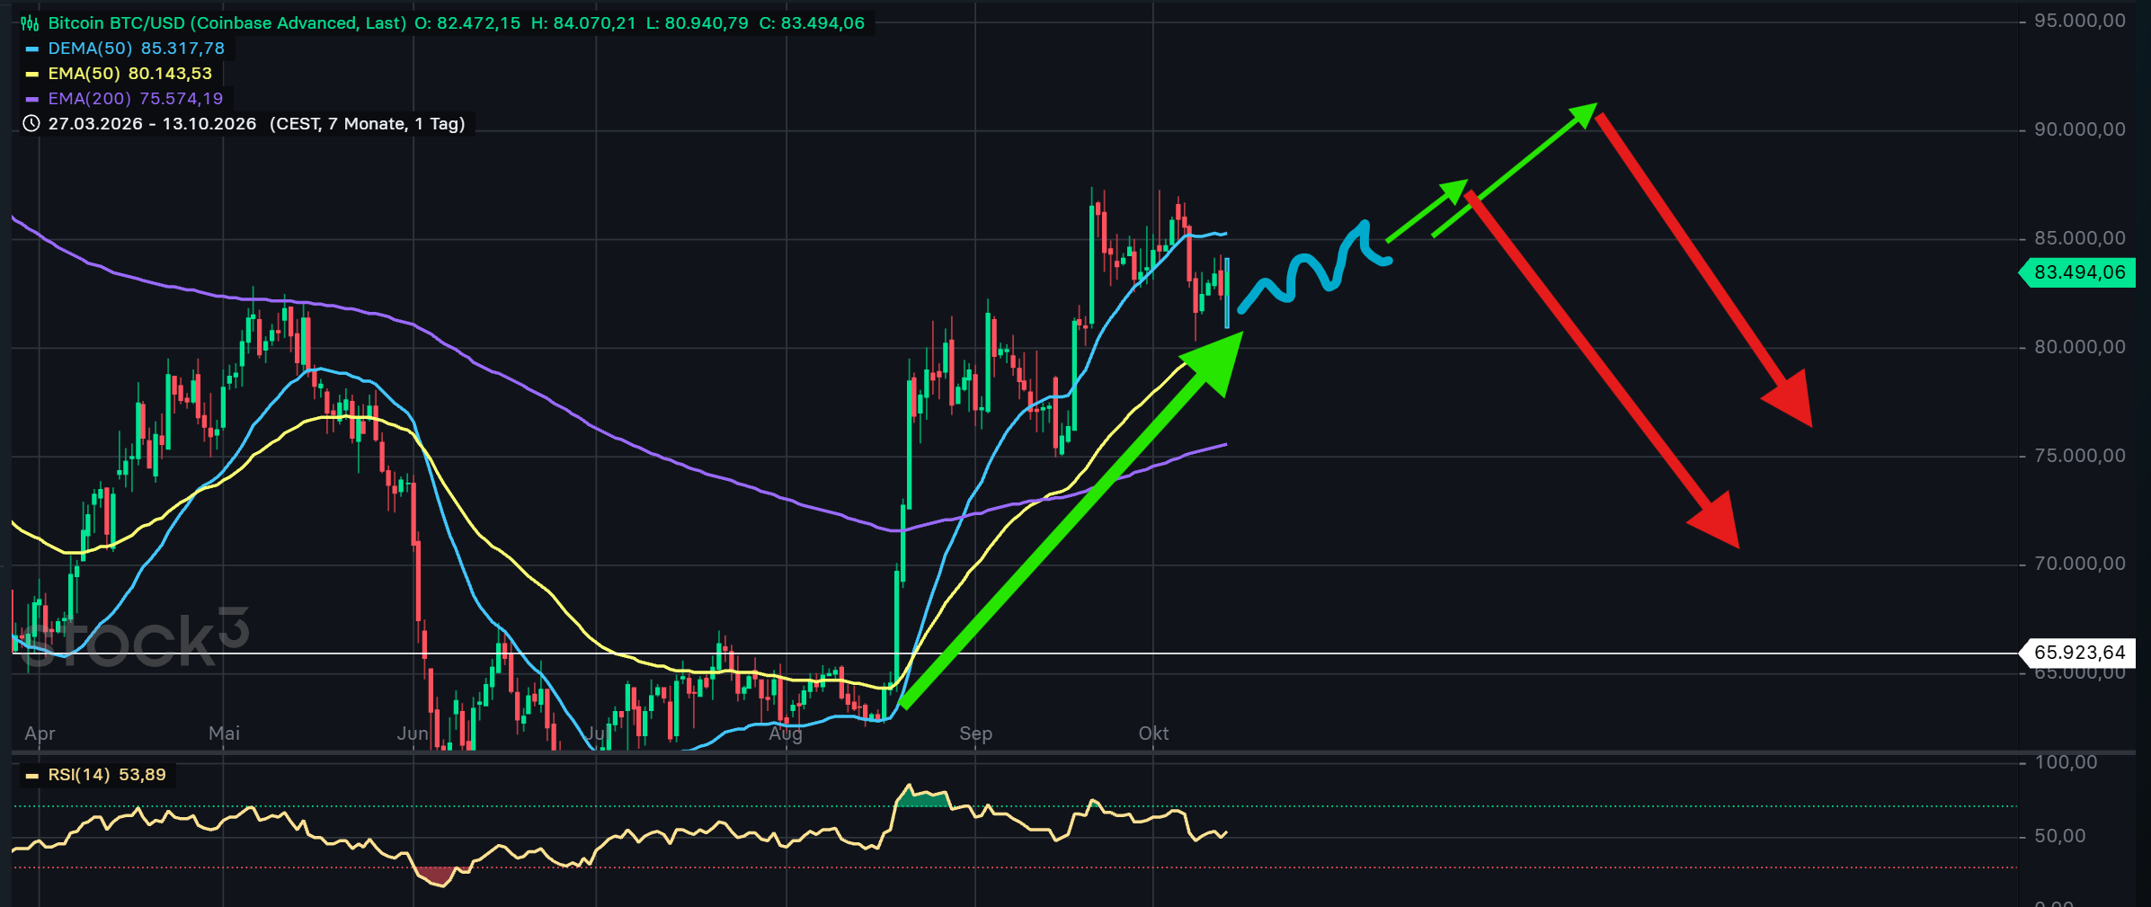This screenshot has height=907, width=2151.
Task: Click the clock icon next to date range
Action: 31,124
